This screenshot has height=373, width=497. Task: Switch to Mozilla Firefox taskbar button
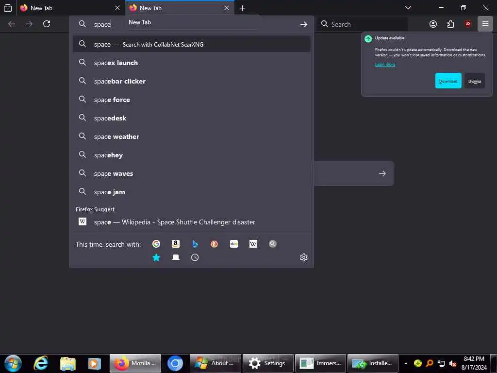pyautogui.click(x=135, y=363)
